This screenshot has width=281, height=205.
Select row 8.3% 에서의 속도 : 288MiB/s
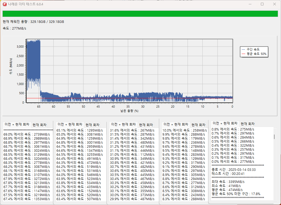click(184, 199)
